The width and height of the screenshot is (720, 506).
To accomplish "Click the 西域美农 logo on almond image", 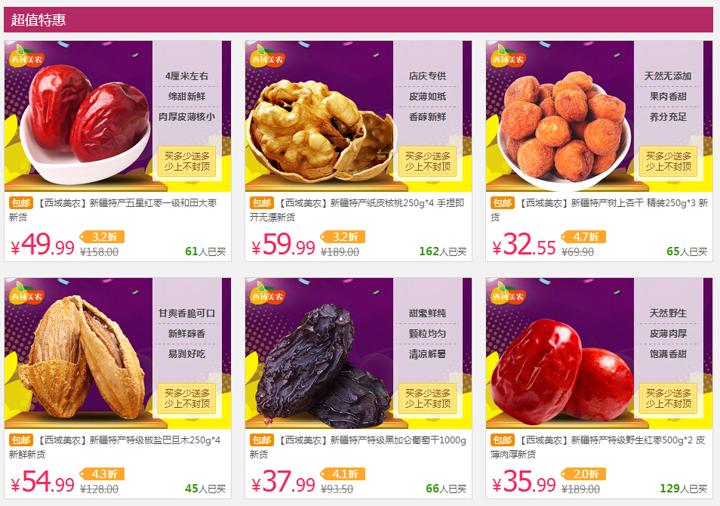I will point(26,294).
